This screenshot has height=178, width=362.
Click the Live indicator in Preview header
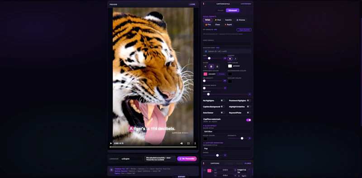pos(192,5)
